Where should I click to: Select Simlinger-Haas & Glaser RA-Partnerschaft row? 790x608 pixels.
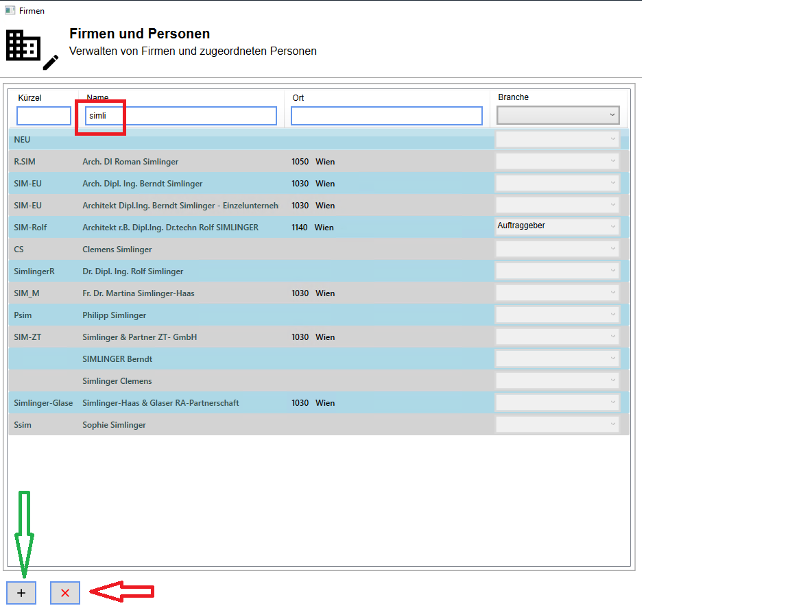click(x=160, y=403)
